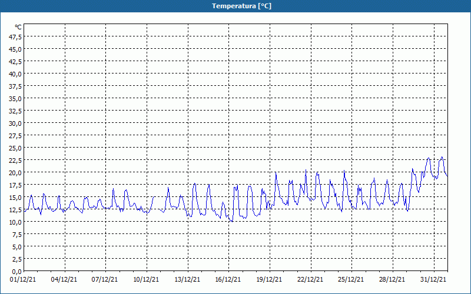Click the 04/12/21 date label

click(64, 279)
